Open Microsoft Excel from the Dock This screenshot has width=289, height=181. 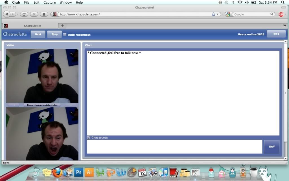(100, 173)
